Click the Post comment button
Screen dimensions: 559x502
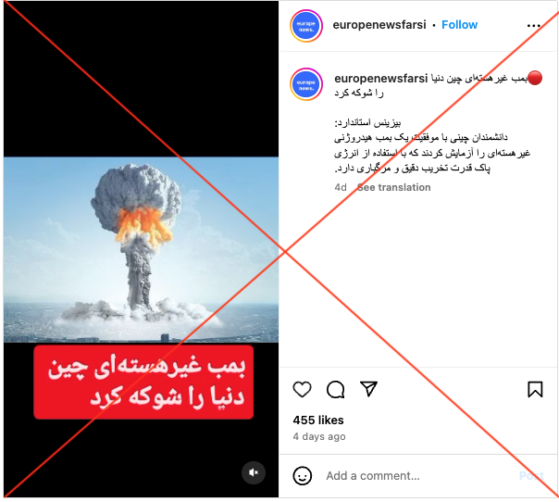[531, 476]
